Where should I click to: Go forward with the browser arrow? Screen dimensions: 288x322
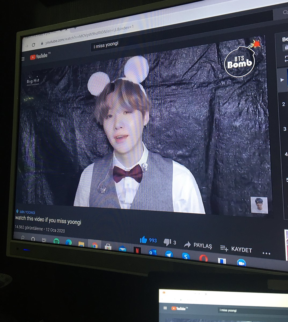pyautogui.click(x=26, y=46)
